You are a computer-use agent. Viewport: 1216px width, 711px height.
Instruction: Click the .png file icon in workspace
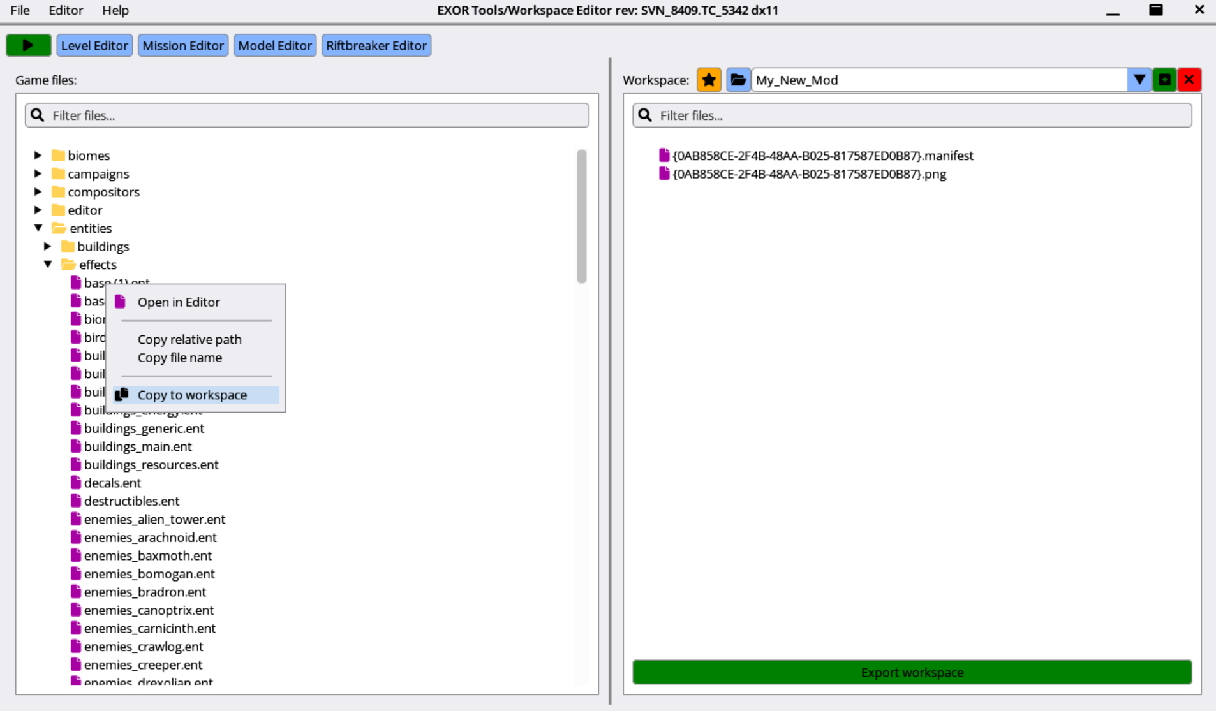664,173
